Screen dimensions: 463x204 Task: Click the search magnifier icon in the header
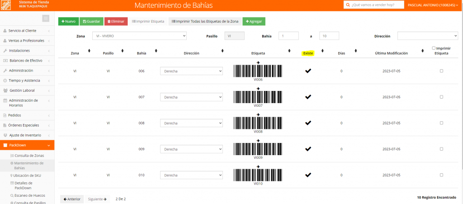[348, 5]
